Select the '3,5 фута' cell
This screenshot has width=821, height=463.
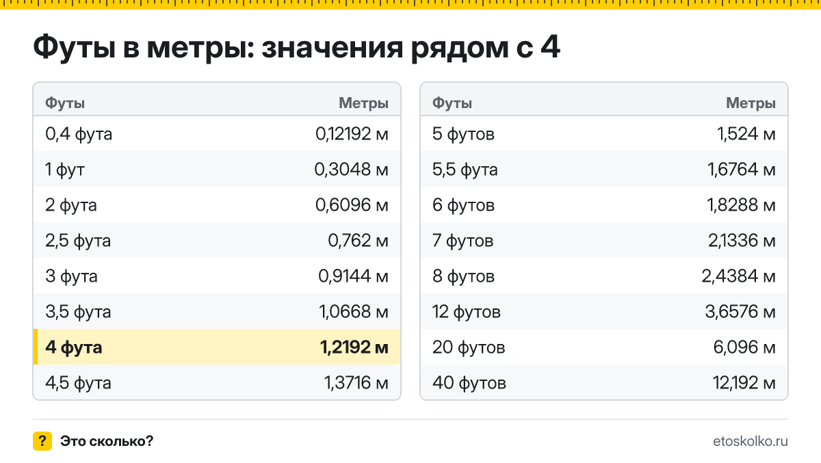coord(78,312)
